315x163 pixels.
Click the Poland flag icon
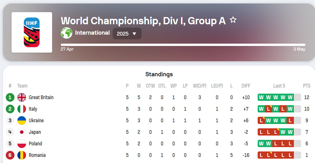22,144
